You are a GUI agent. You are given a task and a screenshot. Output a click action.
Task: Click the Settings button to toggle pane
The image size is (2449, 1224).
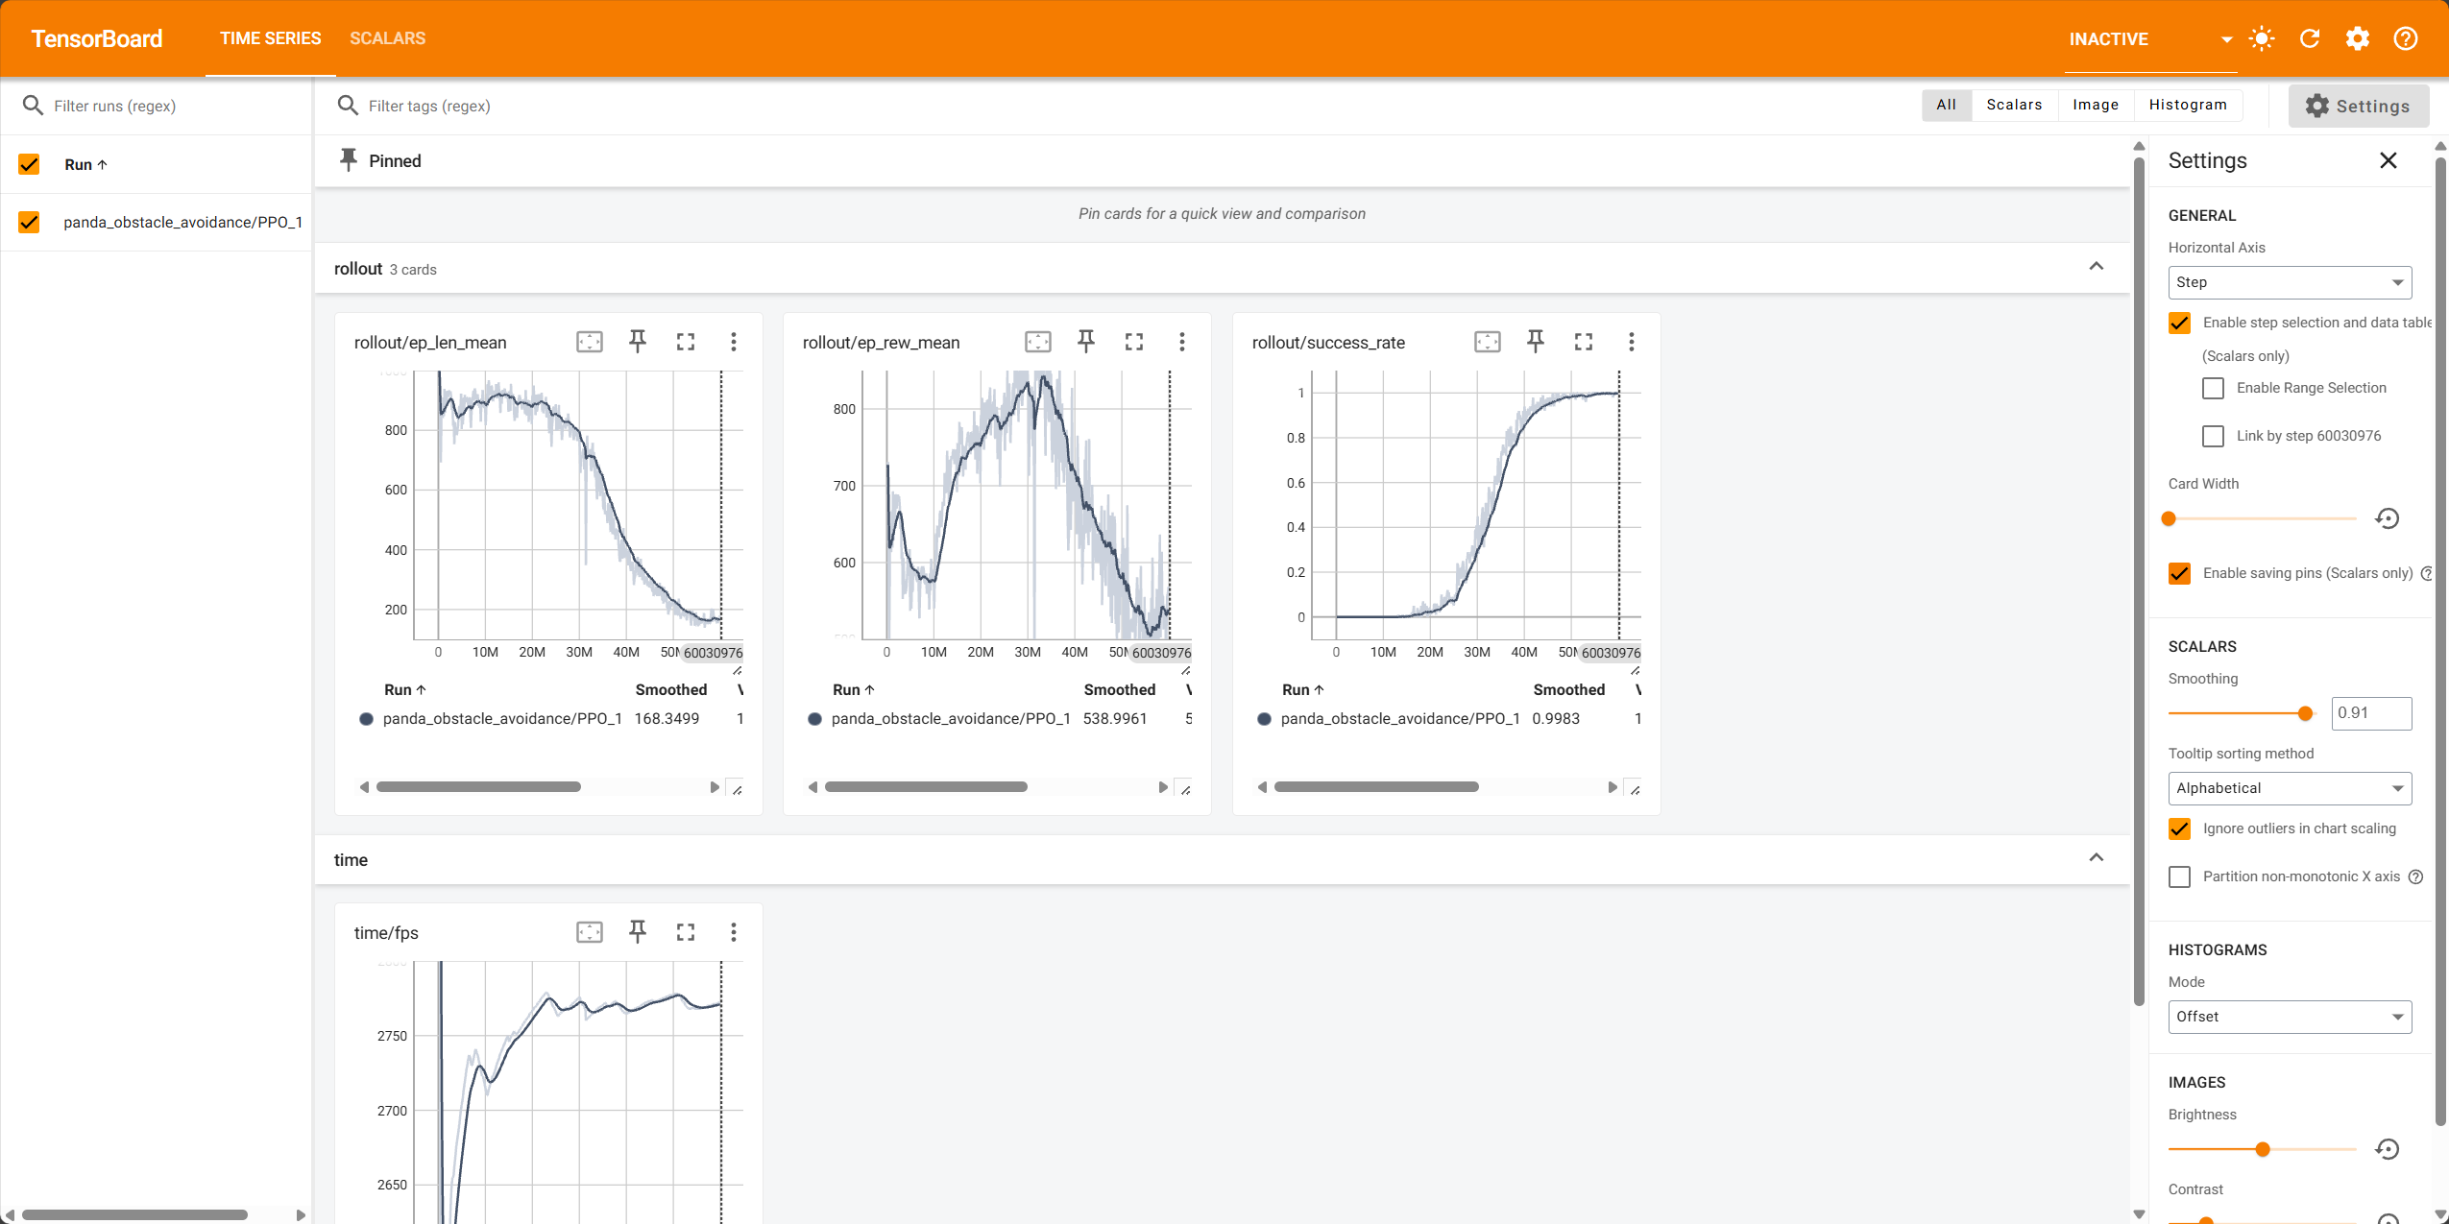coord(2358,106)
